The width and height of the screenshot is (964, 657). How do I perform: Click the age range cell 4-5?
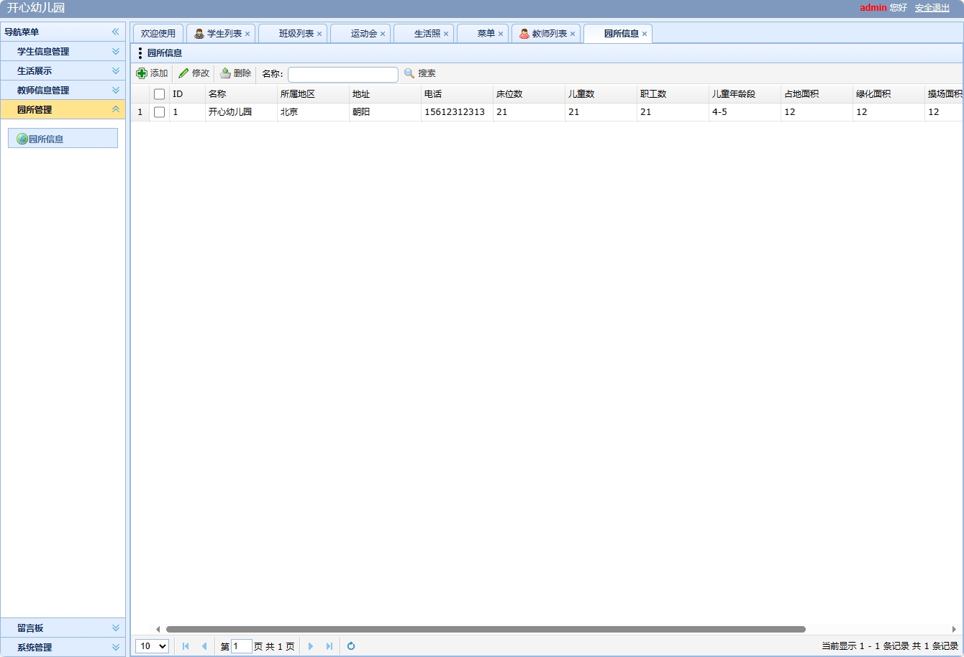pyautogui.click(x=745, y=112)
